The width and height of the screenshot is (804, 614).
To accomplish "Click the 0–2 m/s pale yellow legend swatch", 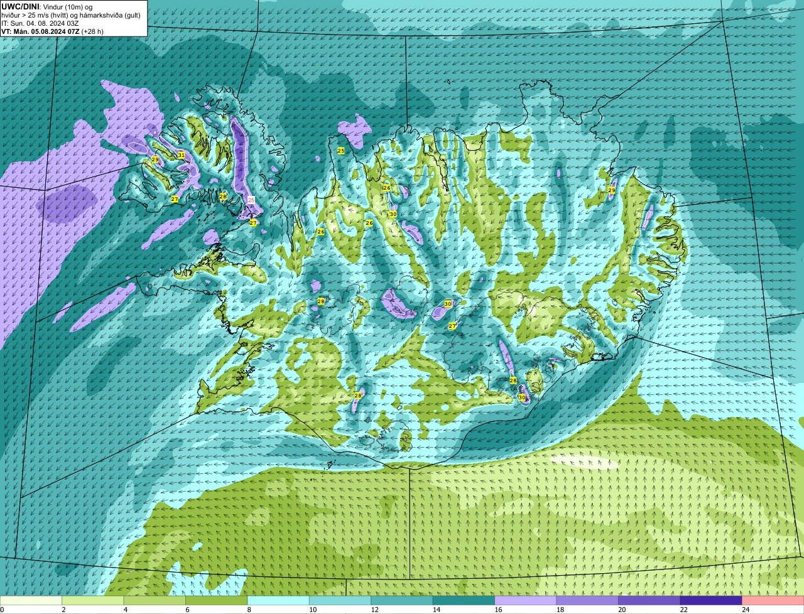I will pos(31,601).
